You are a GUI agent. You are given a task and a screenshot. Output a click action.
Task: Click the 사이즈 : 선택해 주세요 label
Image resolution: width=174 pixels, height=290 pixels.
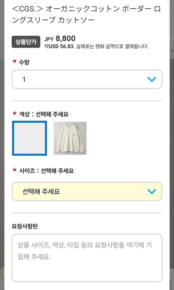click(46, 171)
